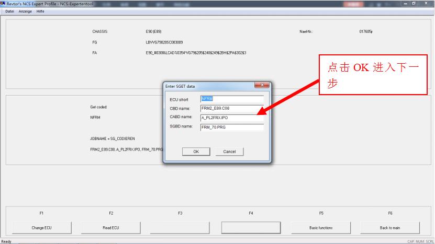This screenshot has height=244, width=435.
Task: Close the Enter SGET data dialog
Action: pyautogui.click(x=262, y=85)
